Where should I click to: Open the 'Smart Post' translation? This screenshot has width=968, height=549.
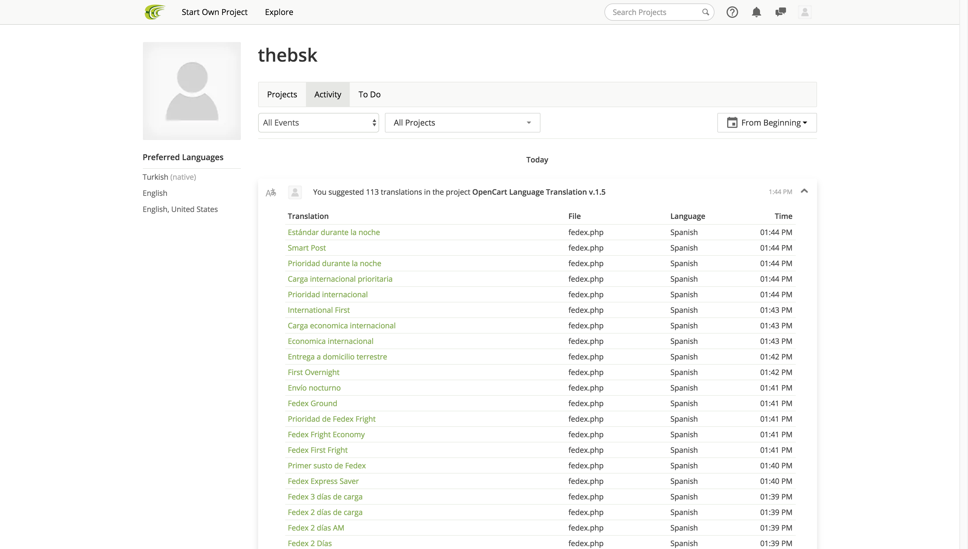click(307, 248)
